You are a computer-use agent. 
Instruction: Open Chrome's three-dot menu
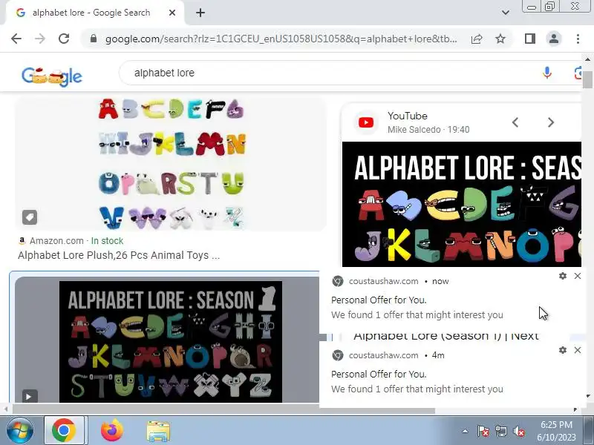tap(578, 39)
